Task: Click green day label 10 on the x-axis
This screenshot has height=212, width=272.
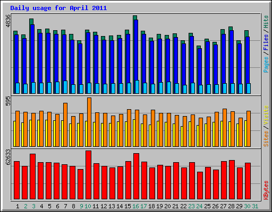Action: pos(88,206)
